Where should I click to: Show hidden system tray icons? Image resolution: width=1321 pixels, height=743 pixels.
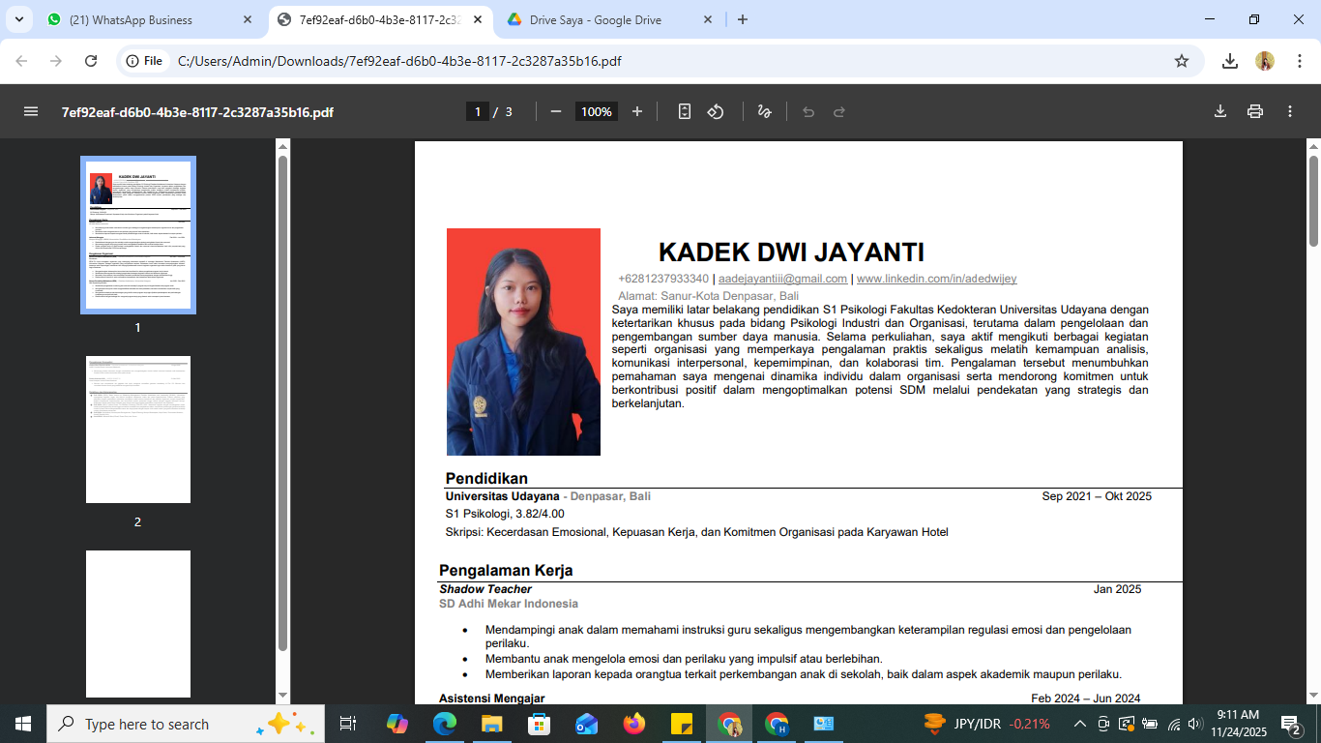point(1080,724)
